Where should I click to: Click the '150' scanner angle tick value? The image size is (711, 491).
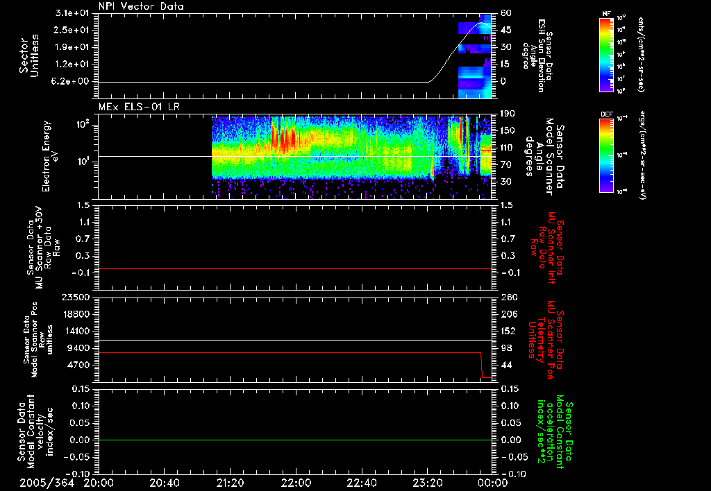508,131
